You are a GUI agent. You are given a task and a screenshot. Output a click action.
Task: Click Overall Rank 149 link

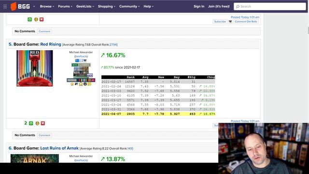[x=130, y=148]
